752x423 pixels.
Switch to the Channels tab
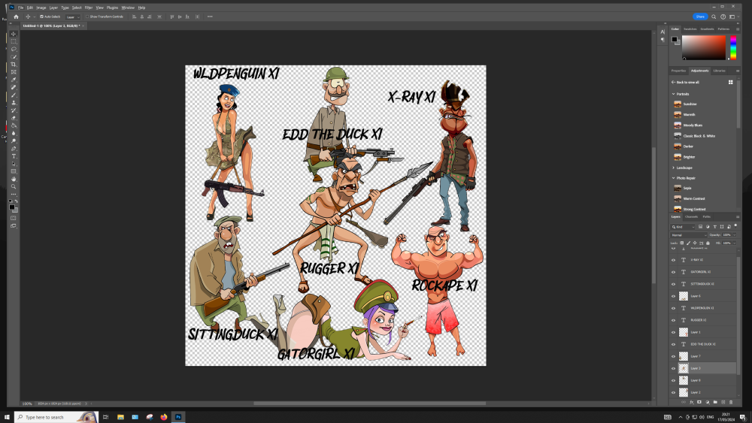(x=691, y=216)
